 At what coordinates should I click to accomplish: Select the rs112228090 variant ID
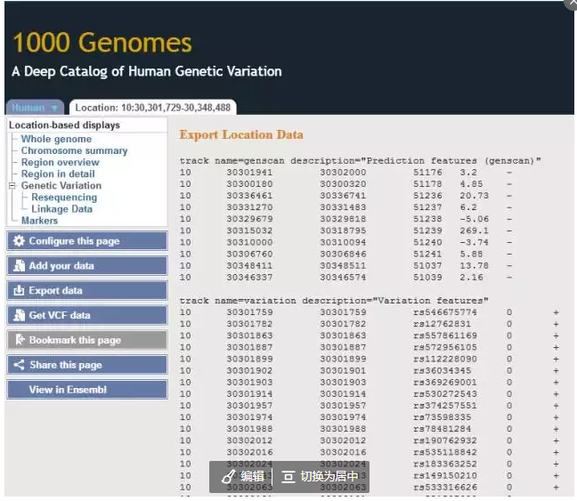click(445, 359)
